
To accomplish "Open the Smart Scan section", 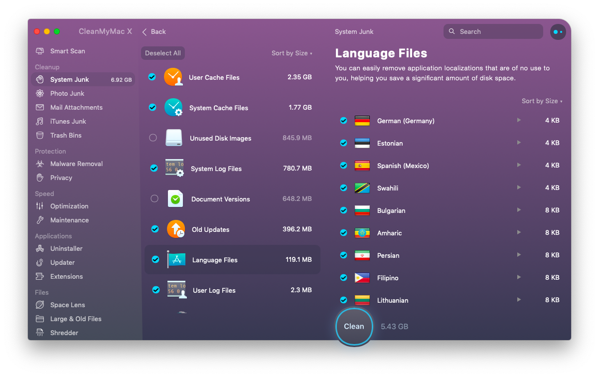I will 83,51.
